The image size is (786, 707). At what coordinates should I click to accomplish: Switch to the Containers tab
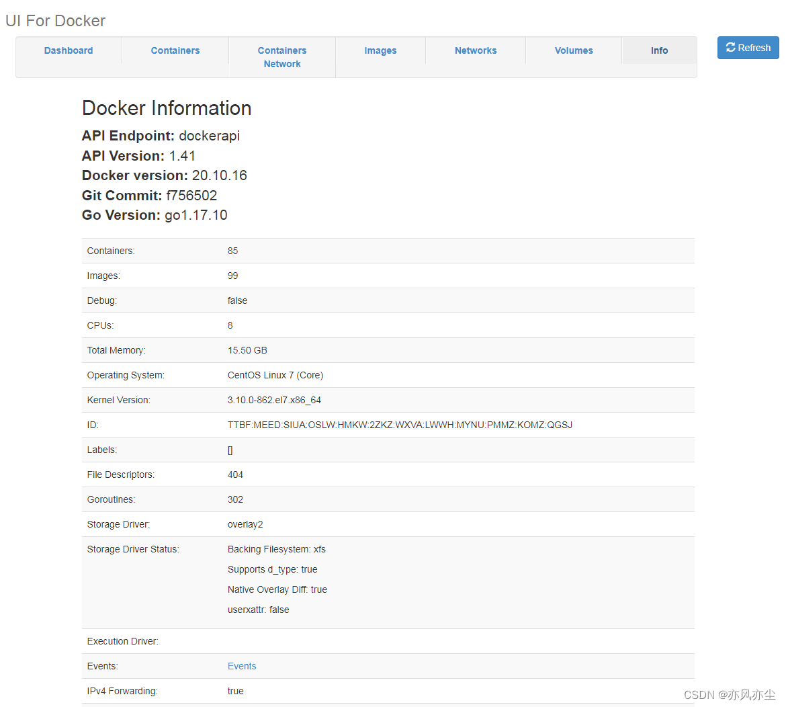click(x=175, y=50)
